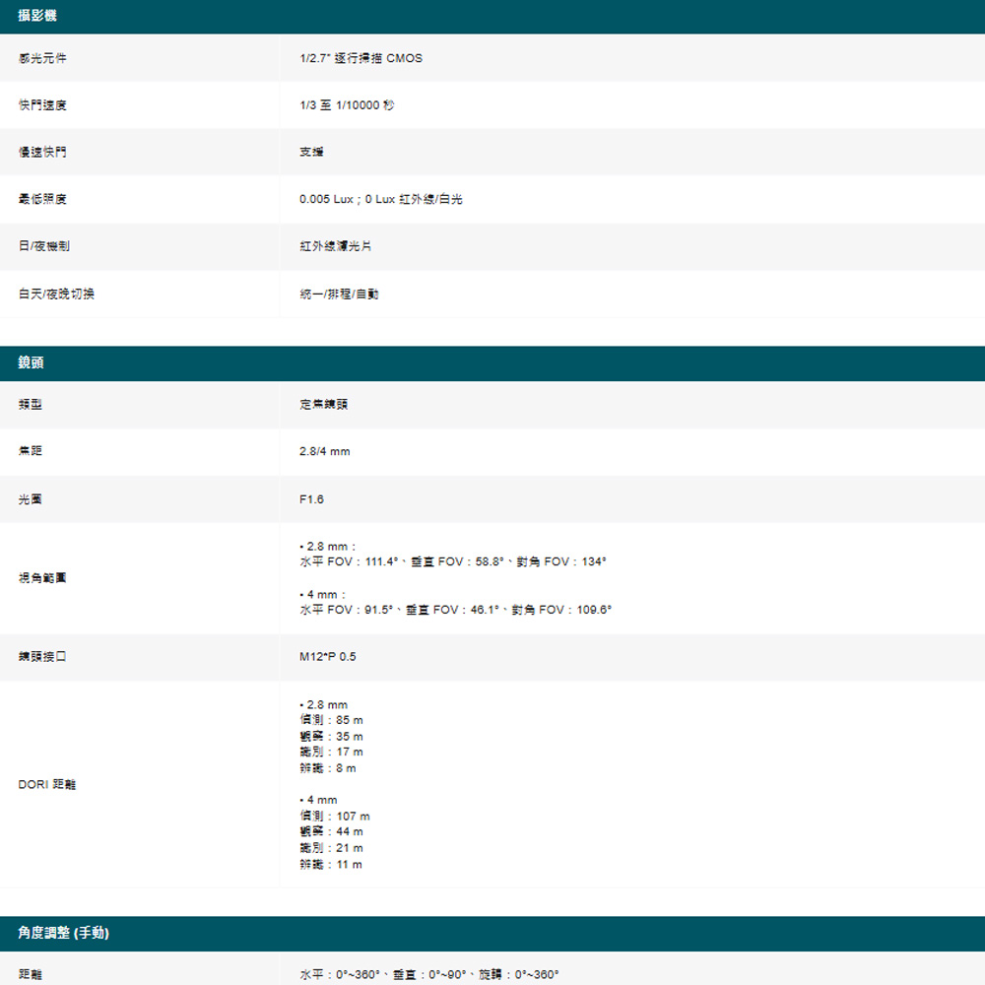Click the 1/2.7" CMOS sensor value
This screenshot has height=985, width=985.
tap(361, 58)
